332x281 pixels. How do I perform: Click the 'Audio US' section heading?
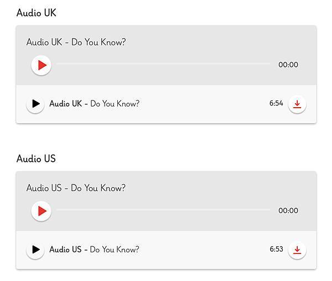[36, 158]
